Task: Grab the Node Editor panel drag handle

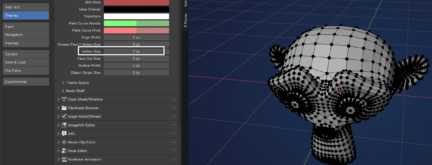Action: 174,151
